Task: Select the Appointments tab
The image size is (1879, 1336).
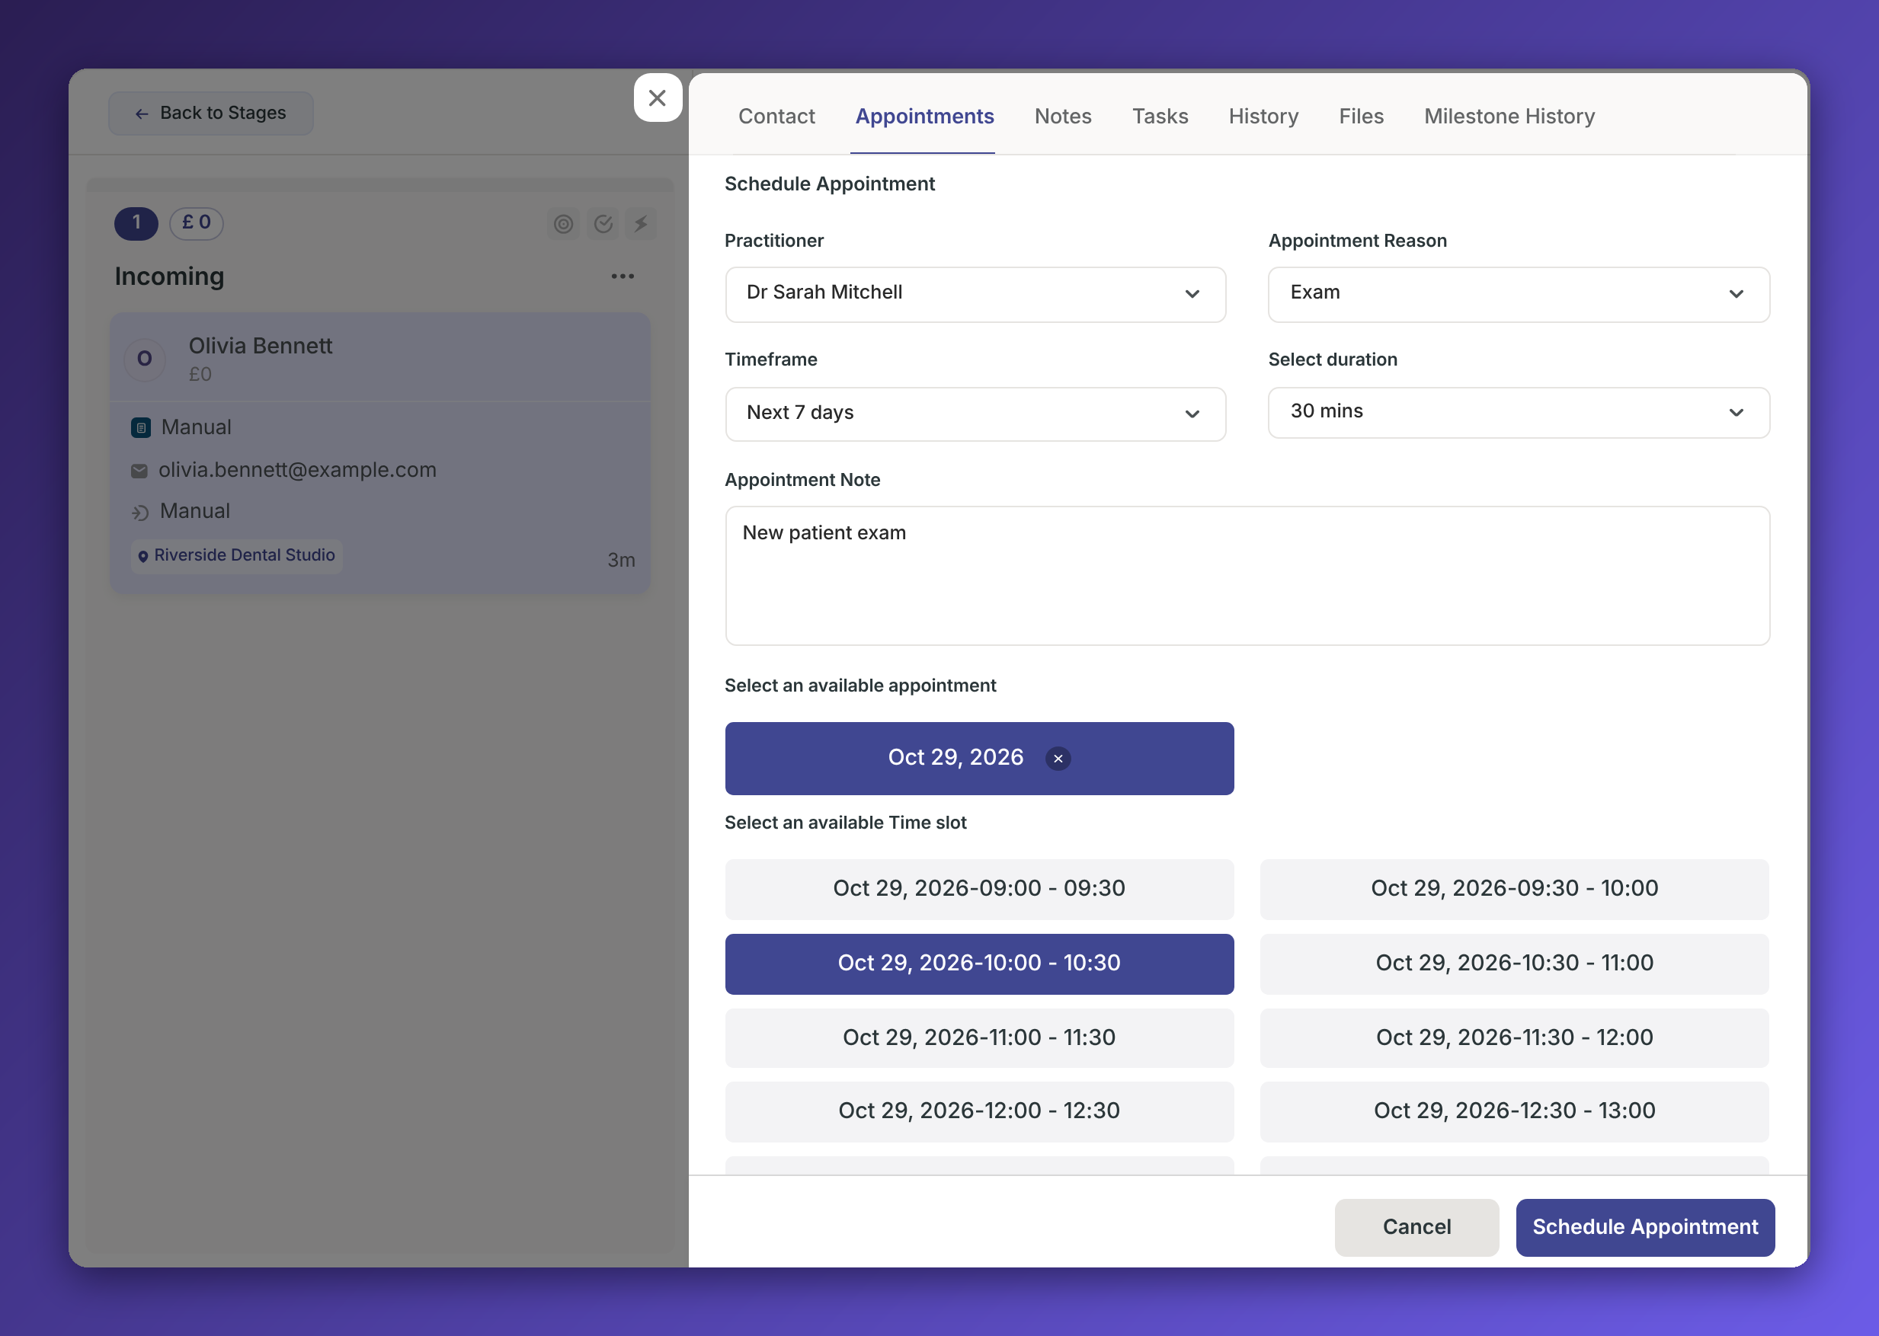Action: (924, 116)
